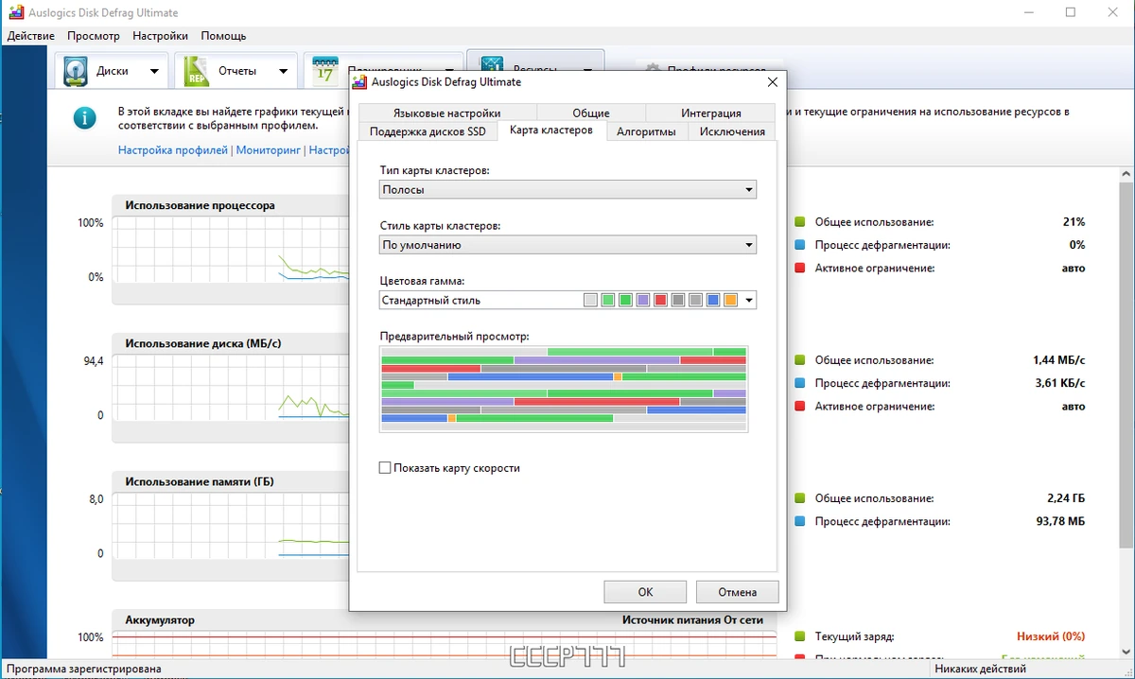The height and width of the screenshot is (679, 1135).
Task: Switch to Поддержка дисков SSD tab
Action: 428,131
